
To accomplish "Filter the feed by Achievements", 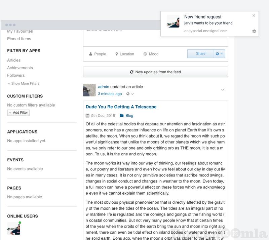I will [x=20, y=68].
